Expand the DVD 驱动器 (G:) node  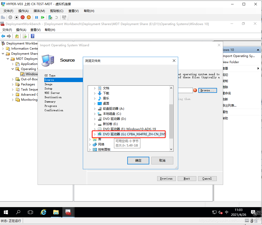95,134
